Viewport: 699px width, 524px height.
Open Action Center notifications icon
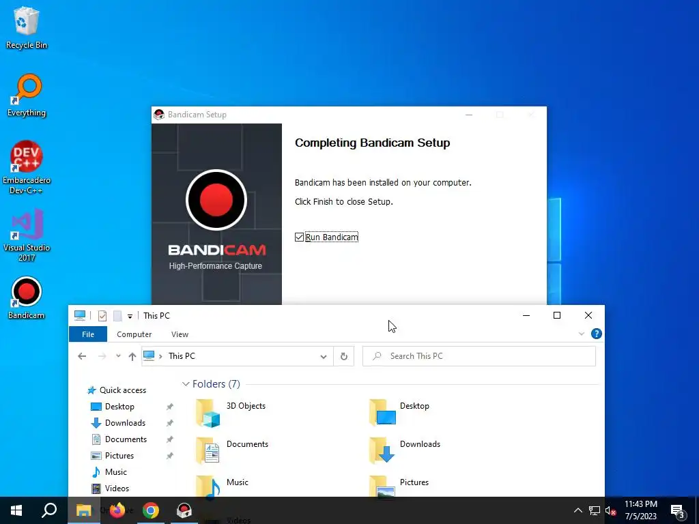click(677, 510)
